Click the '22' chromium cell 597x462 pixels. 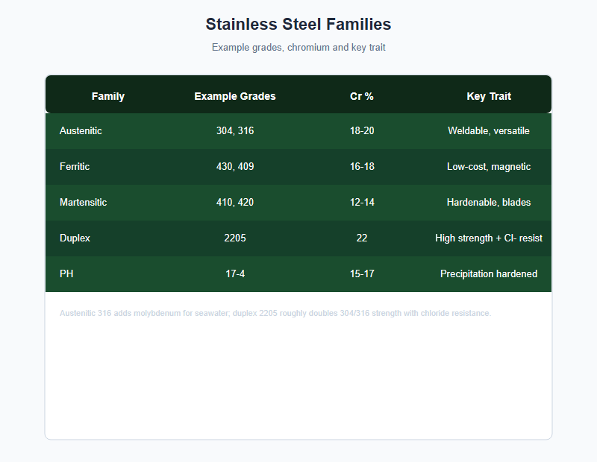pyautogui.click(x=362, y=238)
